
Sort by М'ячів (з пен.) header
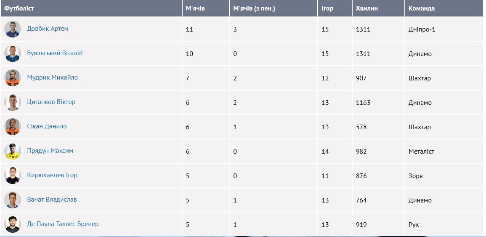254,8
